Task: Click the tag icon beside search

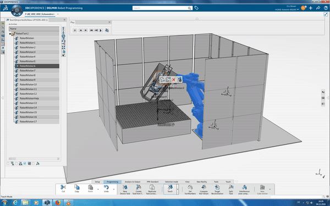Action: point(196,8)
